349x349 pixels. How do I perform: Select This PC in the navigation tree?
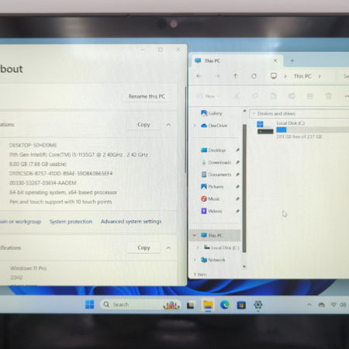point(215,235)
